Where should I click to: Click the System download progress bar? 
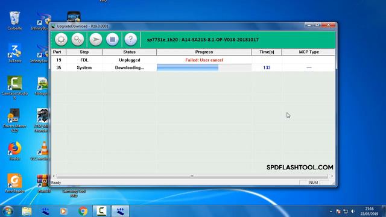click(x=204, y=68)
